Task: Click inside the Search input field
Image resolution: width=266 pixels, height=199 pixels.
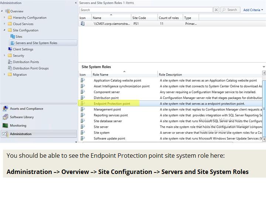Action: coord(146,10)
